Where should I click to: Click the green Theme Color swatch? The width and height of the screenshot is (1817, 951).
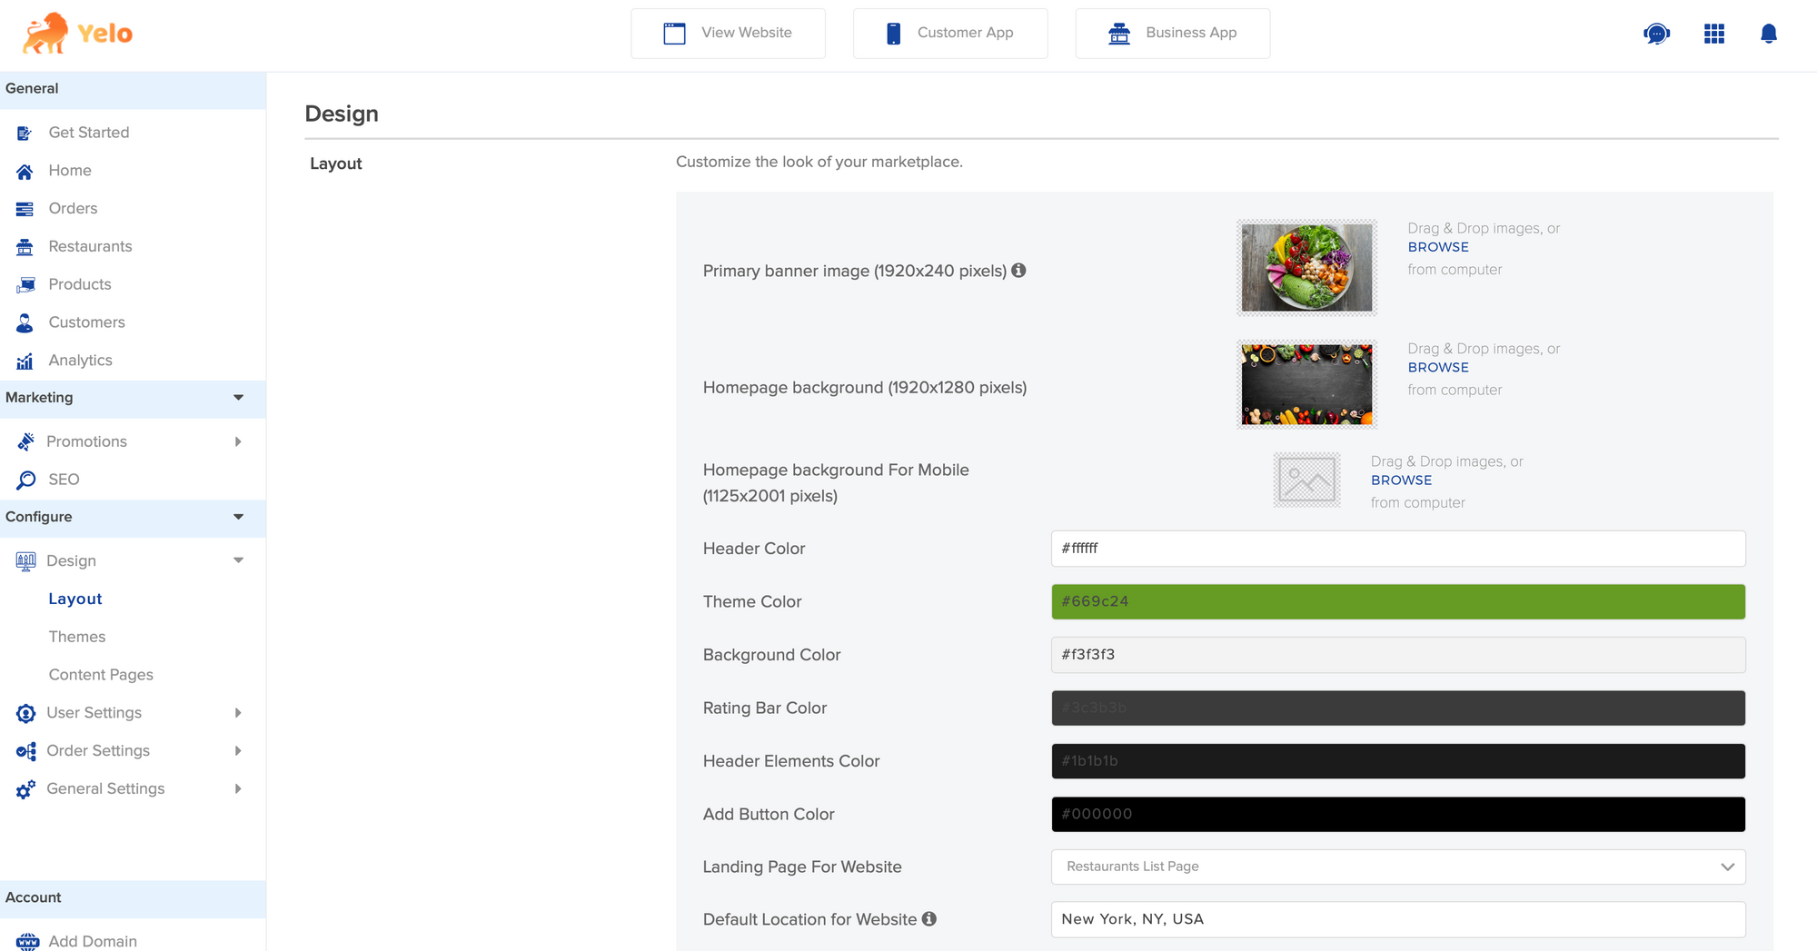coord(1397,601)
